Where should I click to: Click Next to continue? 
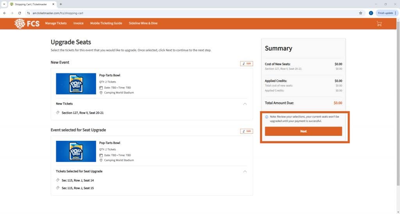303,131
